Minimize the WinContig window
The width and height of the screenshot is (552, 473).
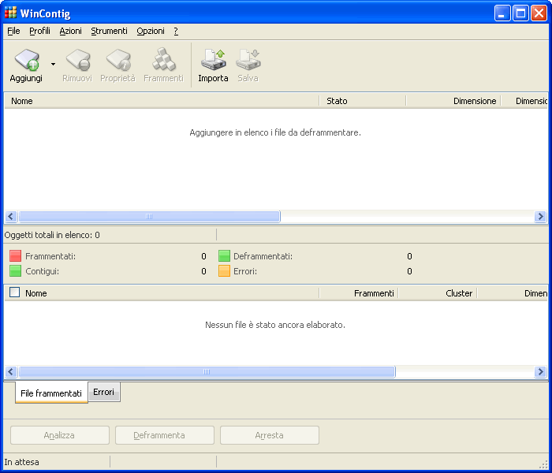(x=502, y=13)
